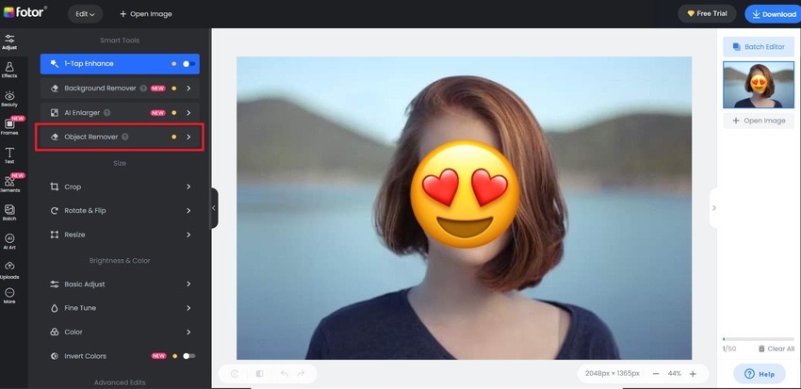
Task: Open the AI Art sidebar icon
Action: click(9, 241)
